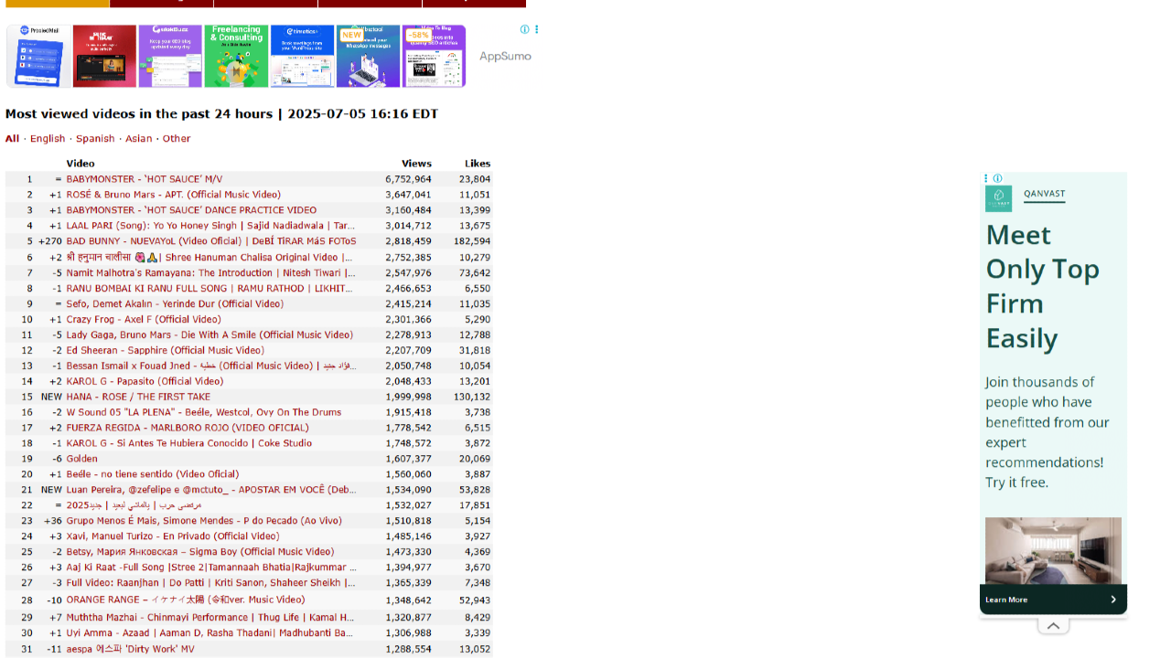
Task: Filter videos by Spanish
Action: point(95,139)
